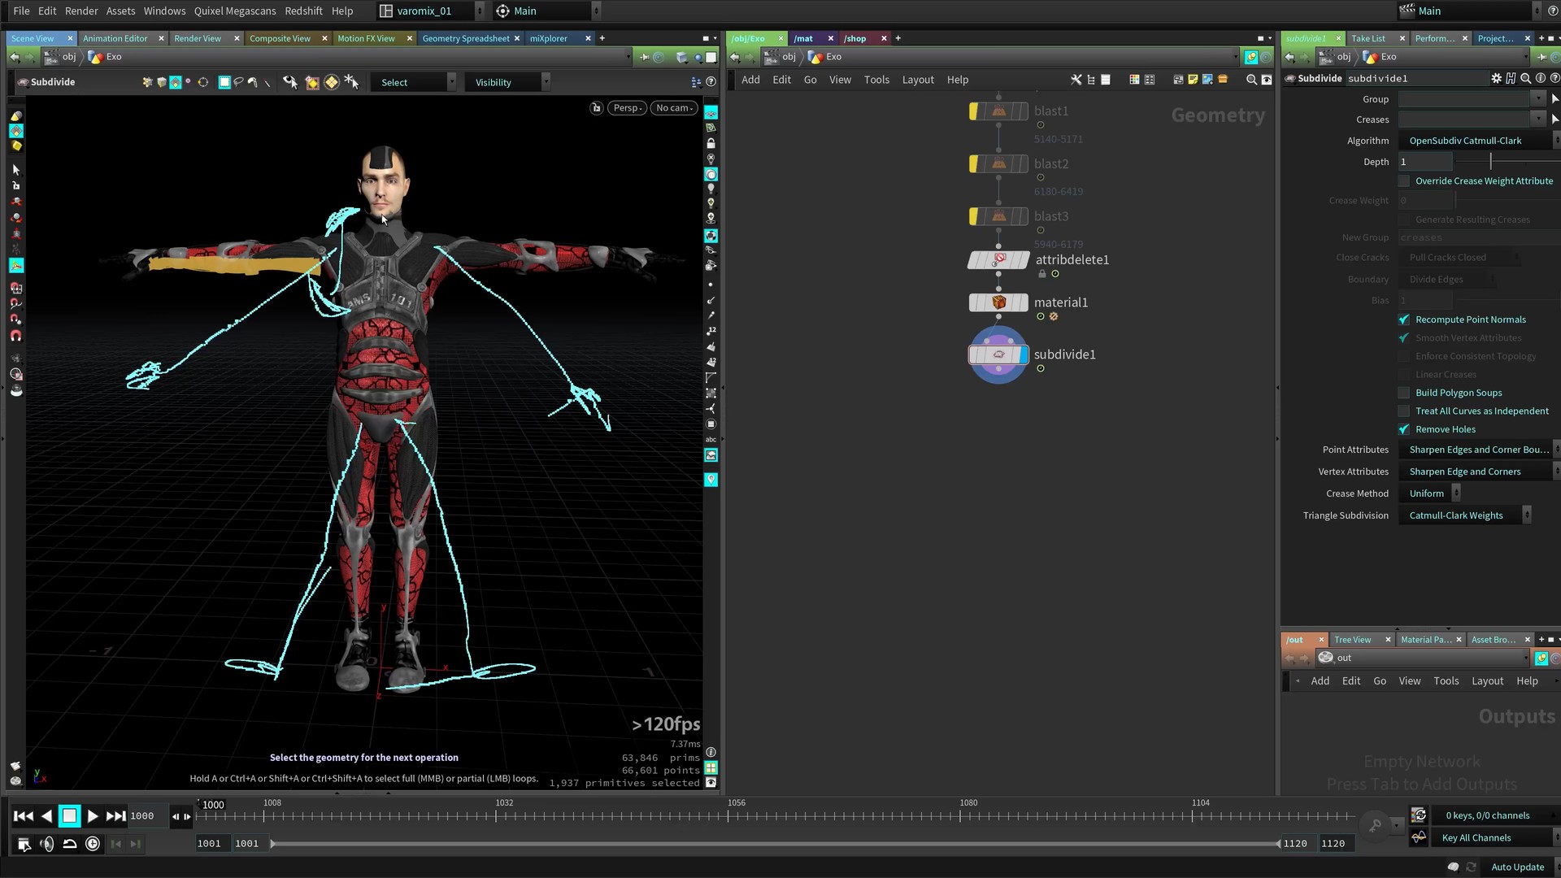Viewport: 1561px width, 878px height.
Task: Open the Persp viewport dropdown
Action: [628, 108]
